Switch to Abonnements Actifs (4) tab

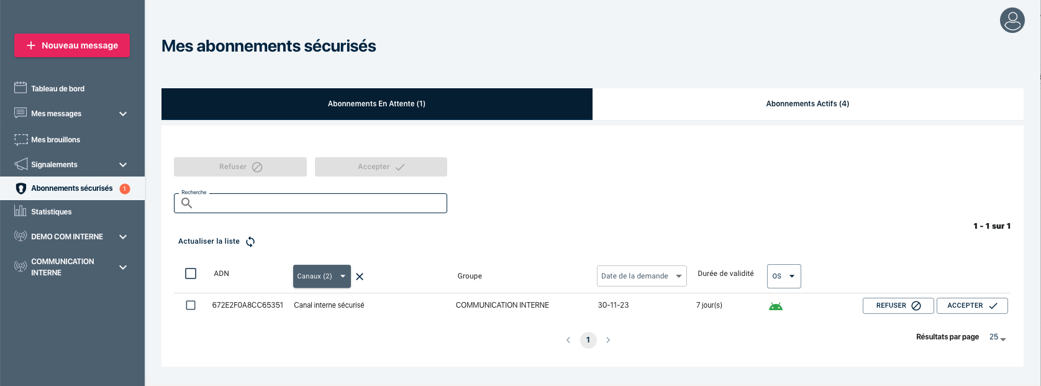click(x=807, y=104)
